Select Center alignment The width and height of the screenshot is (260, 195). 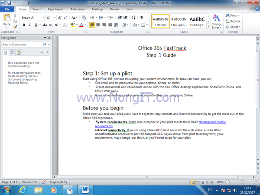coord(98,25)
